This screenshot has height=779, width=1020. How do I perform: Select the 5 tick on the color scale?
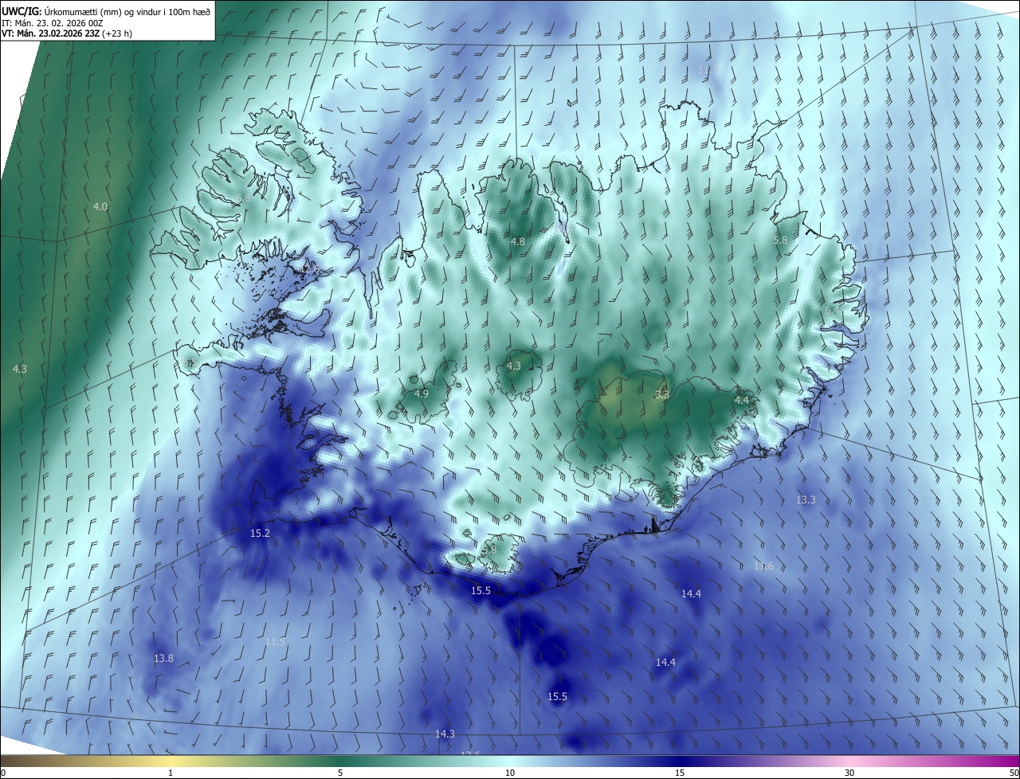click(340, 773)
